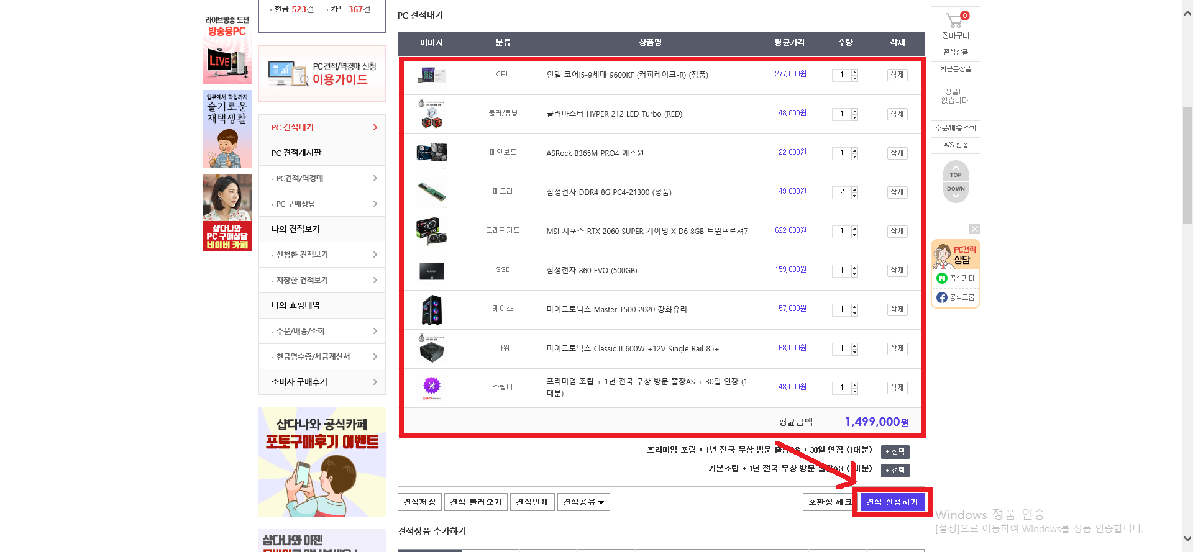Adjust the CPU quantity stepper
This screenshot has width=1193, height=552.
tap(854, 75)
